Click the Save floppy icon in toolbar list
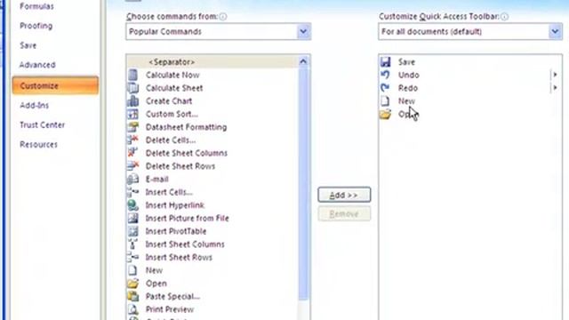The width and height of the screenshot is (569, 320). [385, 61]
